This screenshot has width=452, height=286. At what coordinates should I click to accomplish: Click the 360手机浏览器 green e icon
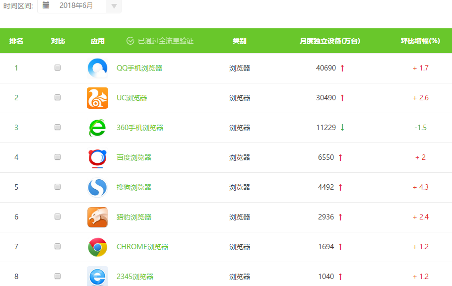pos(97,128)
